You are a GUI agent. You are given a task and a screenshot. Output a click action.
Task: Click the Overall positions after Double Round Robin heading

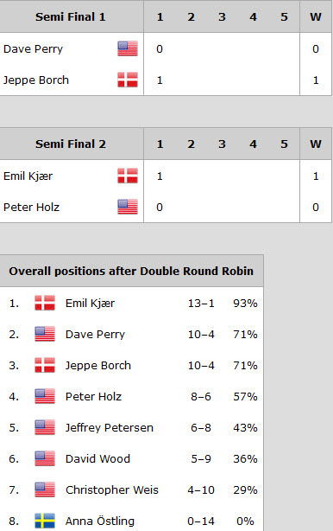pos(131,272)
